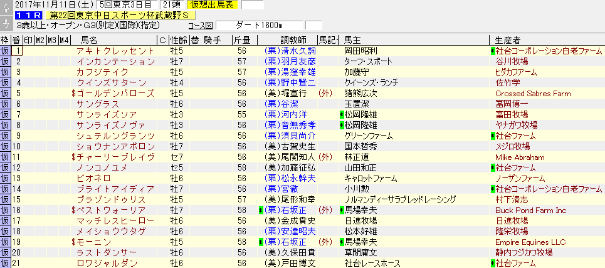Click trainer (栗)音無秀孝
Viewport: 605px width, 268px height.
(x=290, y=126)
